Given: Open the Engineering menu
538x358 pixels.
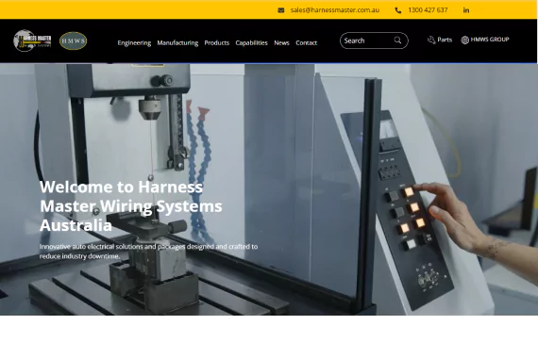Looking at the screenshot, I should (x=134, y=42).
